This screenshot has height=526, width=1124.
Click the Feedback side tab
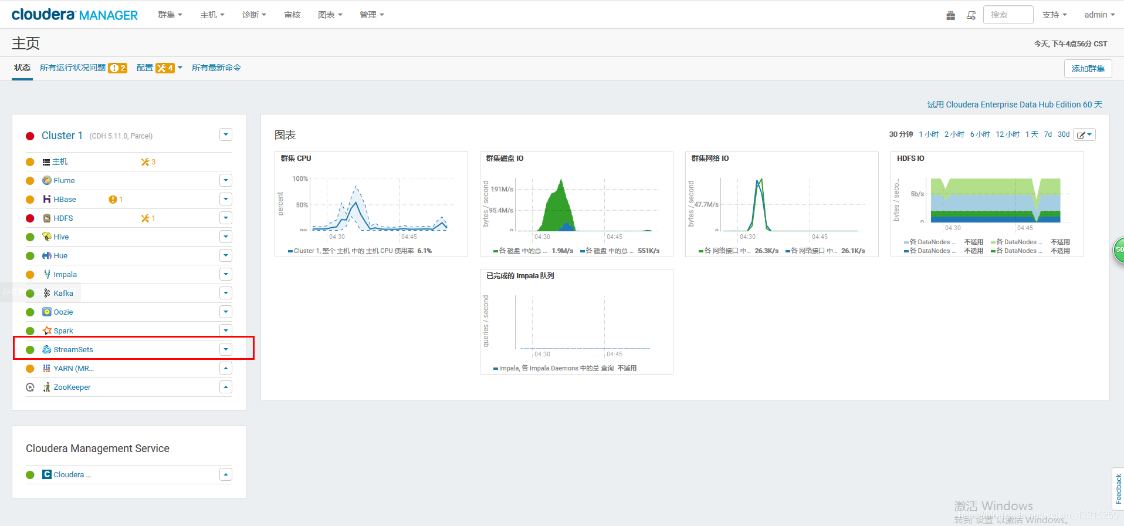pos(1118,488)
